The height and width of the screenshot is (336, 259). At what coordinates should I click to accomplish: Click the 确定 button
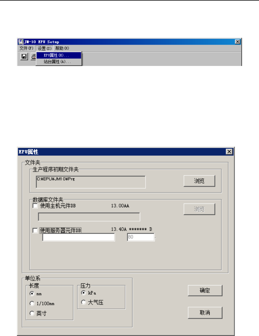click(x=205, y=291)
